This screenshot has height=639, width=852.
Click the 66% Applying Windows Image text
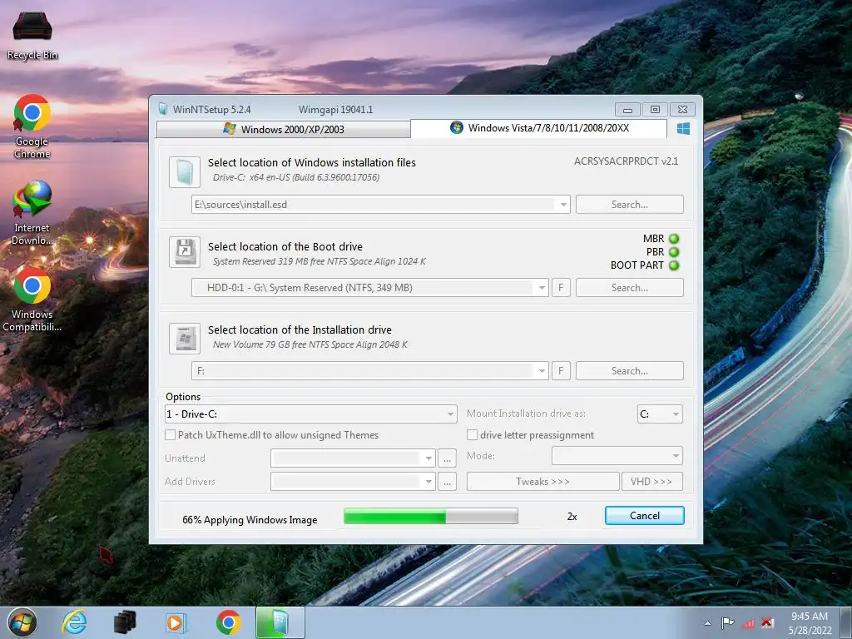tap(250, 520)
